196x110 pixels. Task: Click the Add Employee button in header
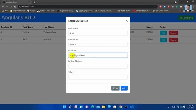186,18
